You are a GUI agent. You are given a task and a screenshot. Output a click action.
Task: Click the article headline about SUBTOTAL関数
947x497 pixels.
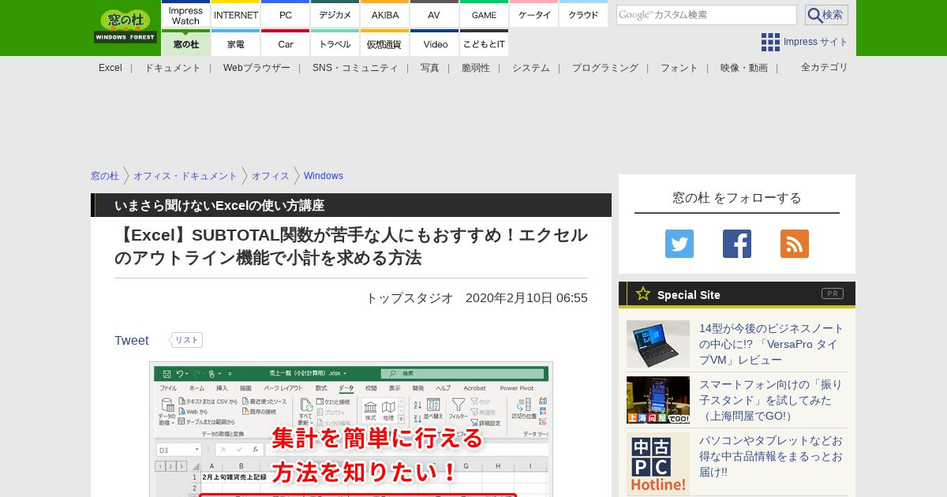[351, 246]
